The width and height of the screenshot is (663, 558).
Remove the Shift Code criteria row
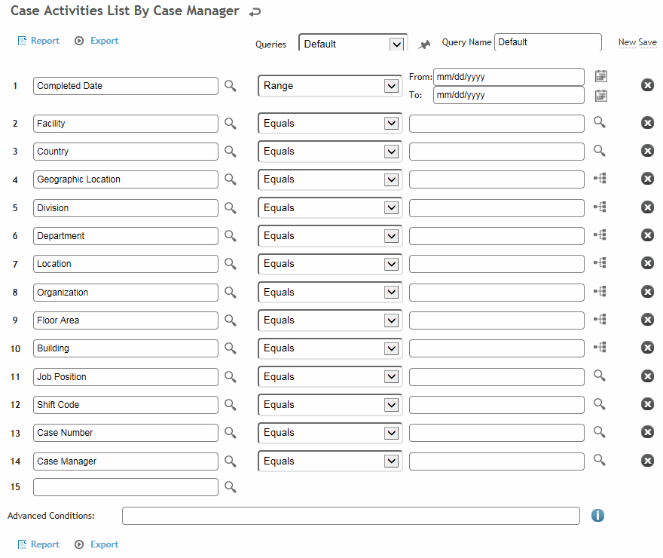[647, 404]
